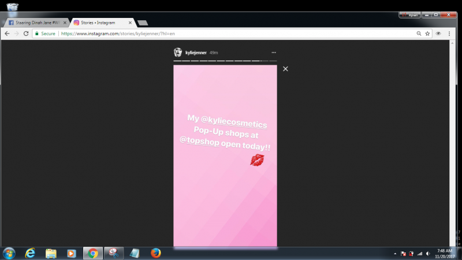462x260 pixels.
Task: Click the Action Center flag icon
Action: (x=403, y=254)
